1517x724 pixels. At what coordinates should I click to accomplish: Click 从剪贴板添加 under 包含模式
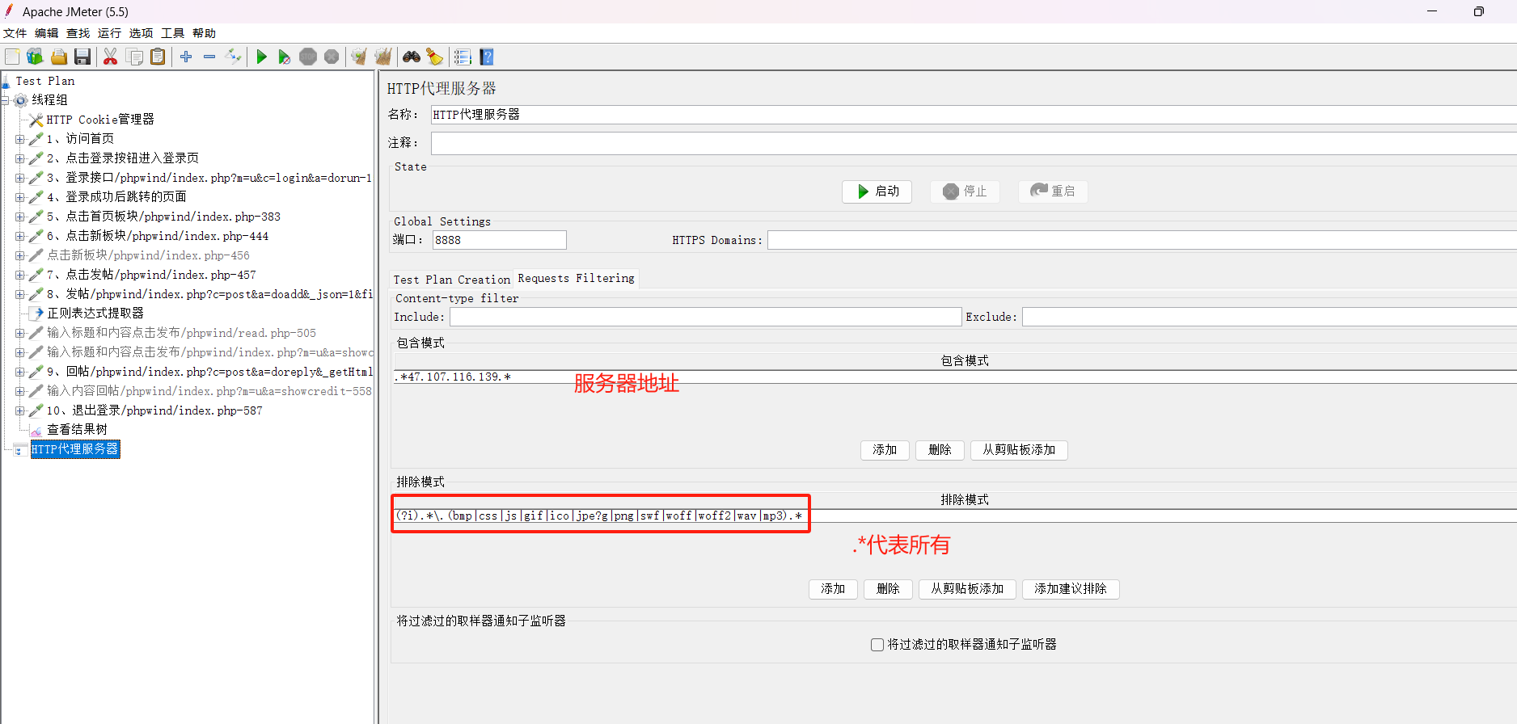click(1019, 450)
